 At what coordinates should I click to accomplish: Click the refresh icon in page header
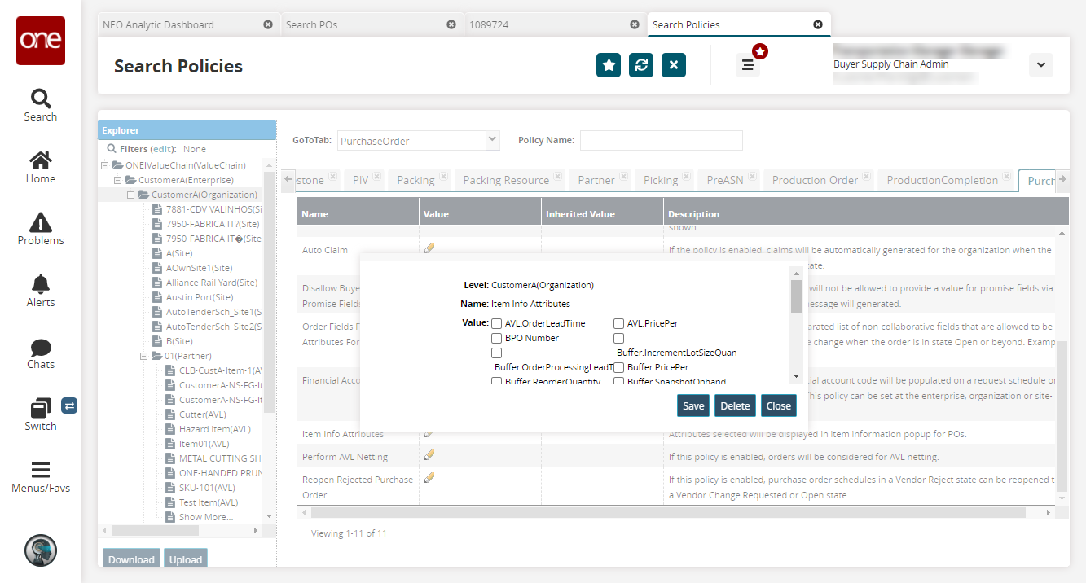(641, 65)
